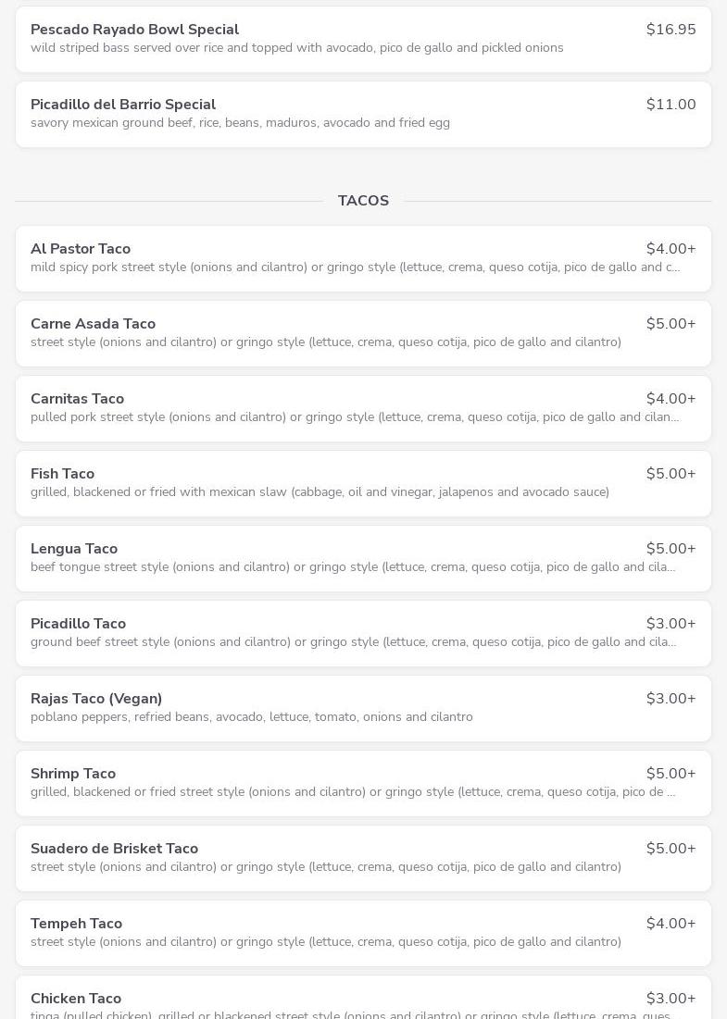Click the Fish Taco description text
Viewport: 727px width, 1019px height.
point(320,492)
